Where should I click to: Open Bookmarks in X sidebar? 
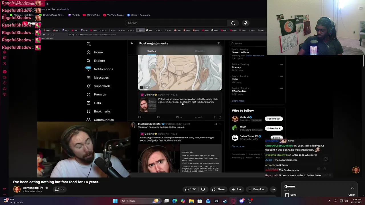(x=98, y=111)
